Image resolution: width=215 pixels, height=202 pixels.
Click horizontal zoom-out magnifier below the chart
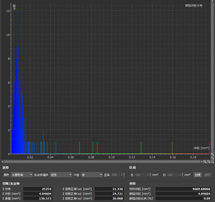point(209,162)
